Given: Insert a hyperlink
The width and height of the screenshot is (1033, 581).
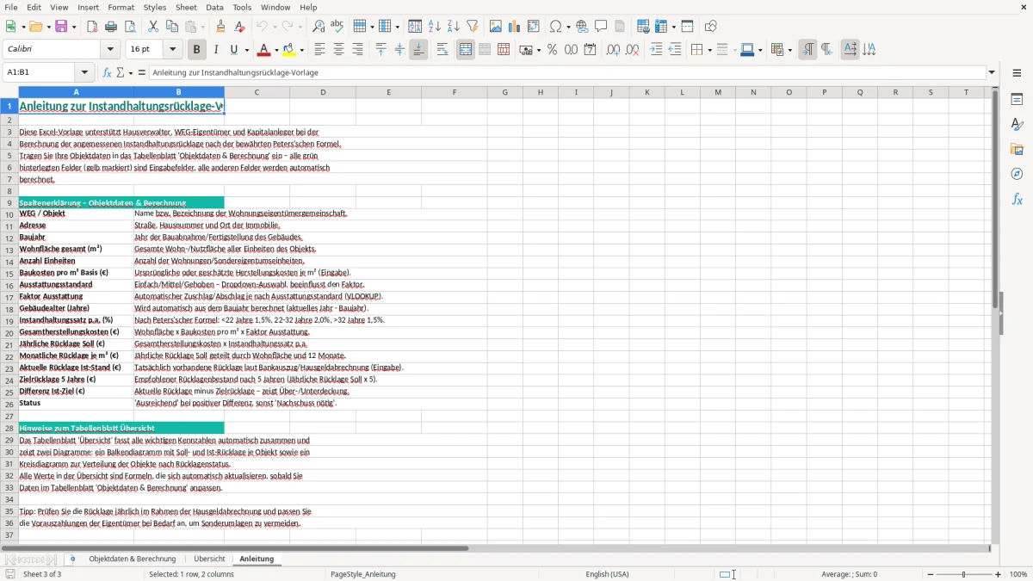Looking at the screenshot, I should pyautogui.click(x=582, y=27).
